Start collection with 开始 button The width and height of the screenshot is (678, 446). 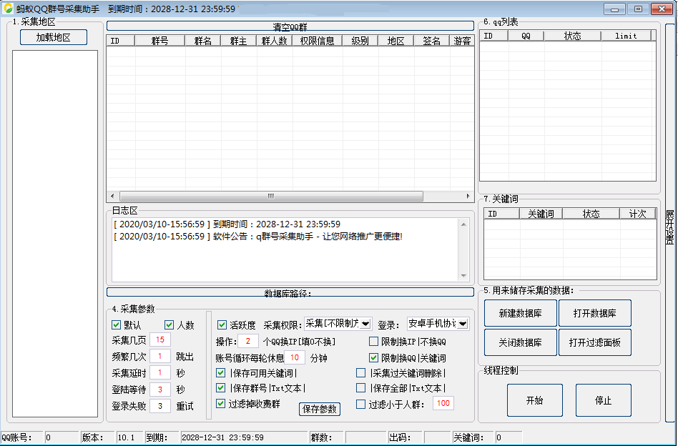click(x=535, y=401)
